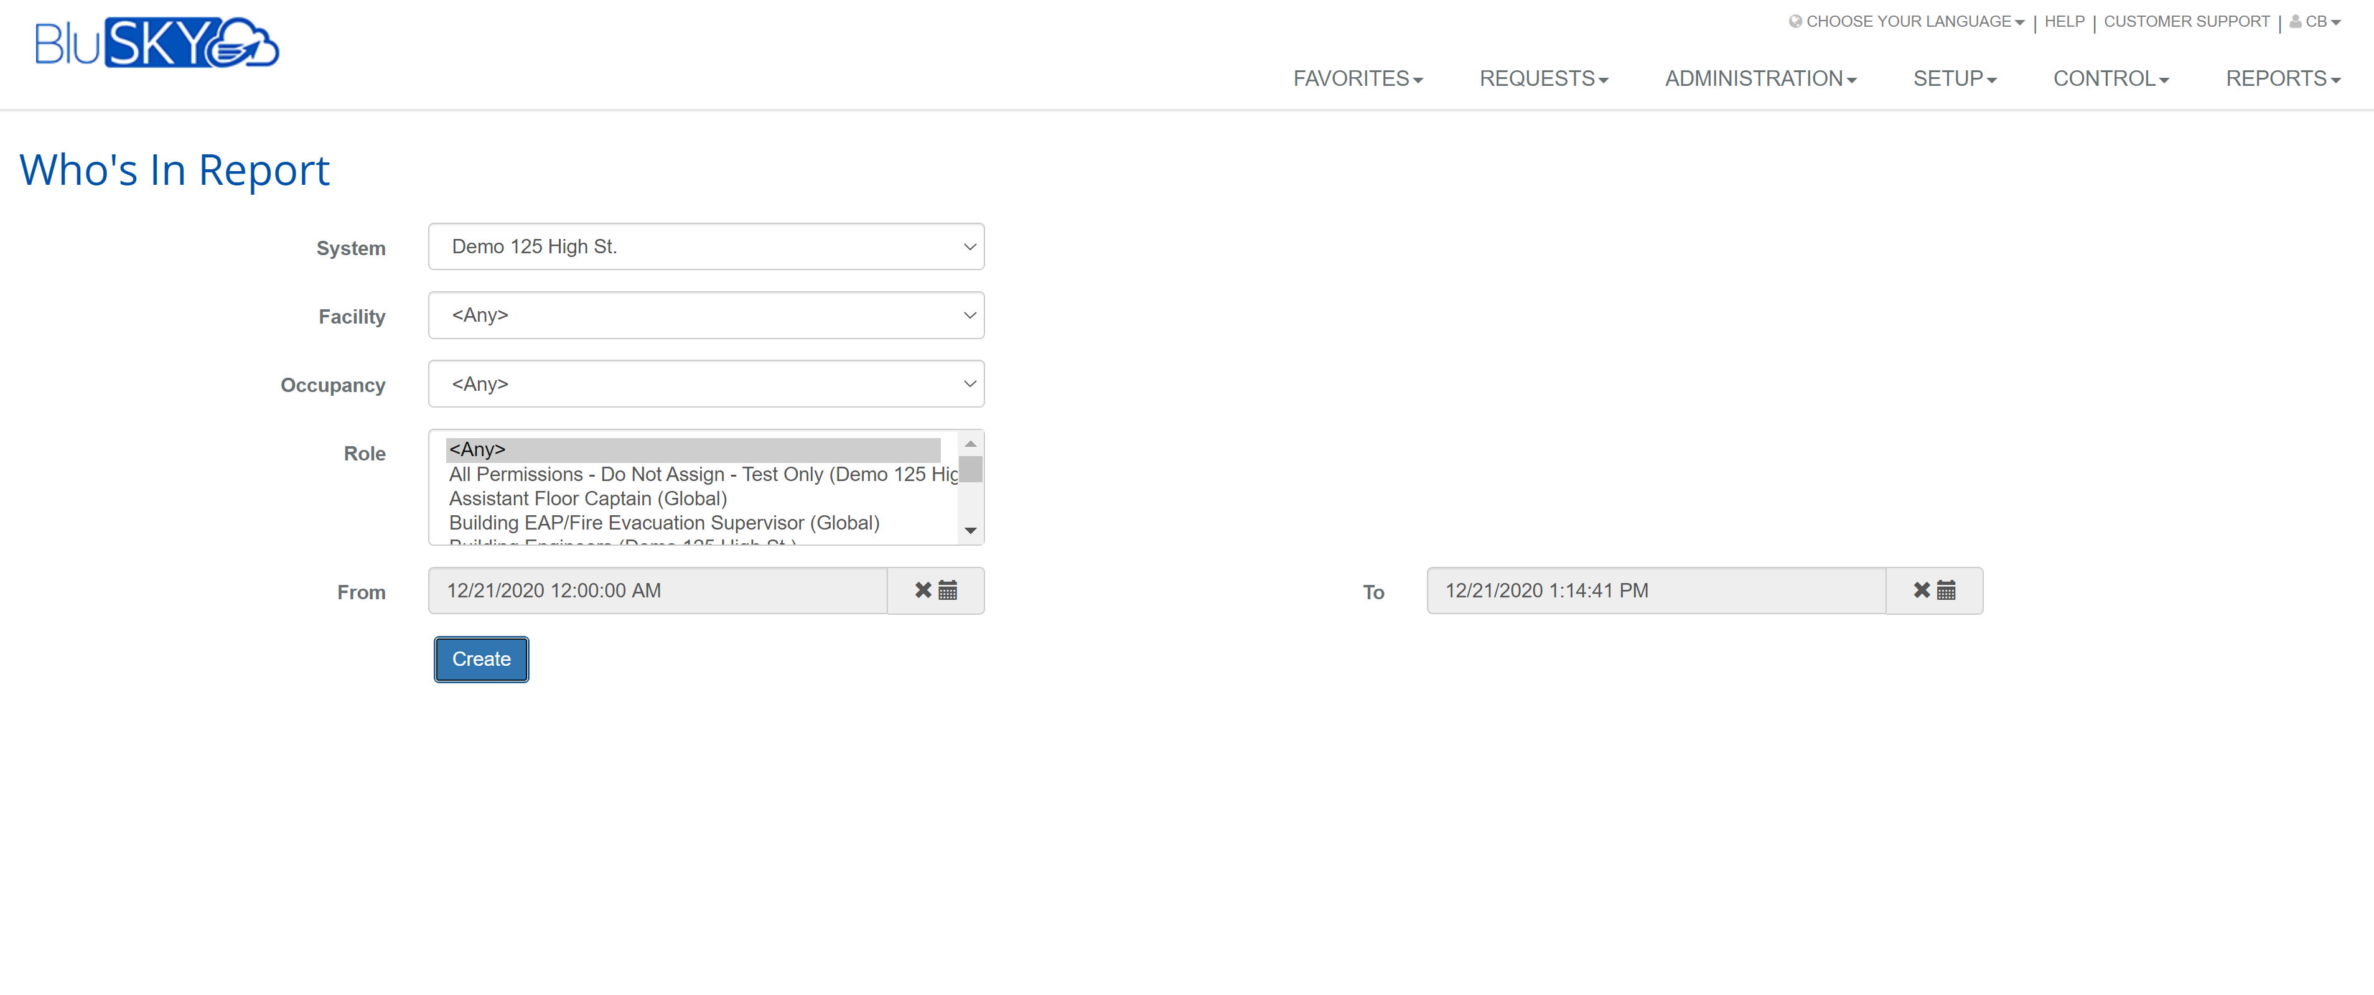Open the From date calendar picker
This screenshot has width=2374, height=995.
947,591
